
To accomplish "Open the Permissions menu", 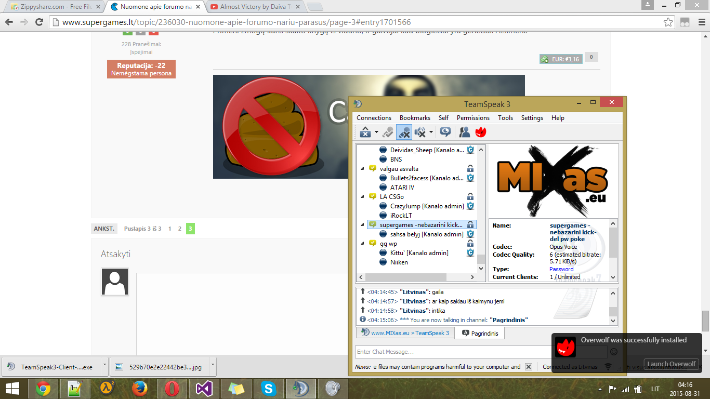I will pyautogui.click(x=473, y=118).
